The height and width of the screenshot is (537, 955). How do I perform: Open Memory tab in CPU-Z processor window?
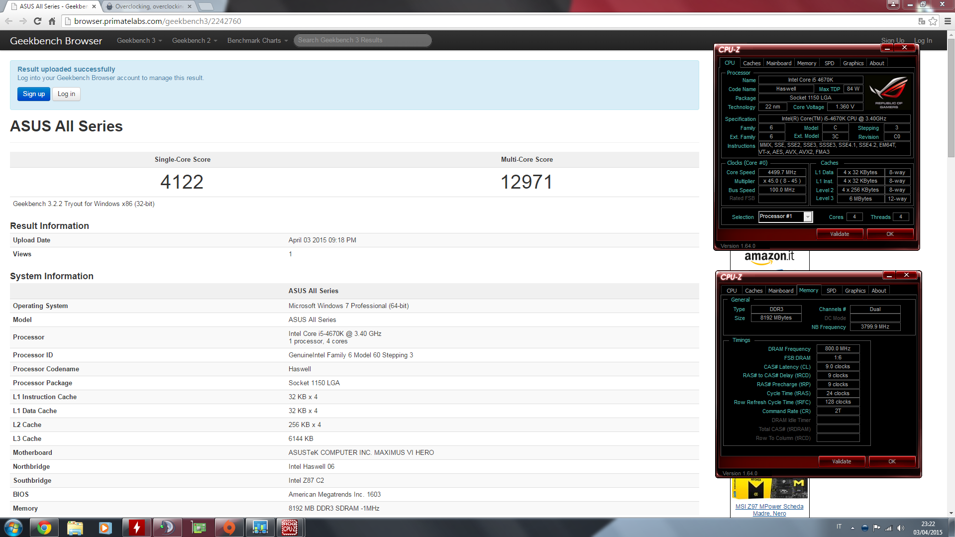tap(807, 63)
